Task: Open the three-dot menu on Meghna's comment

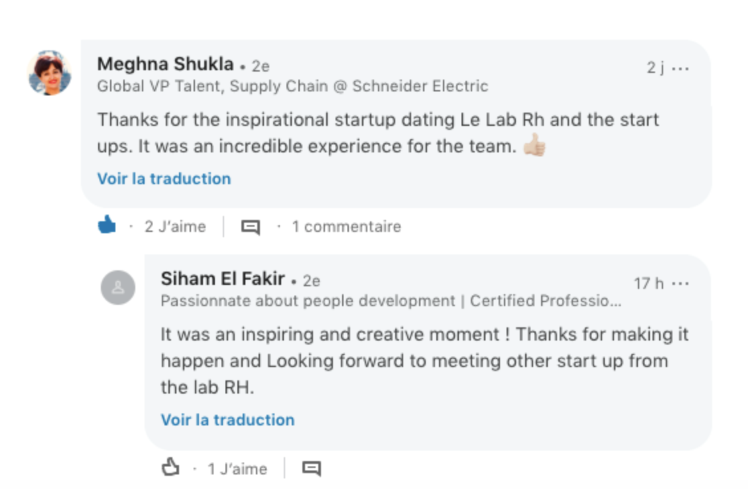Action: click(x=681, y=68)
